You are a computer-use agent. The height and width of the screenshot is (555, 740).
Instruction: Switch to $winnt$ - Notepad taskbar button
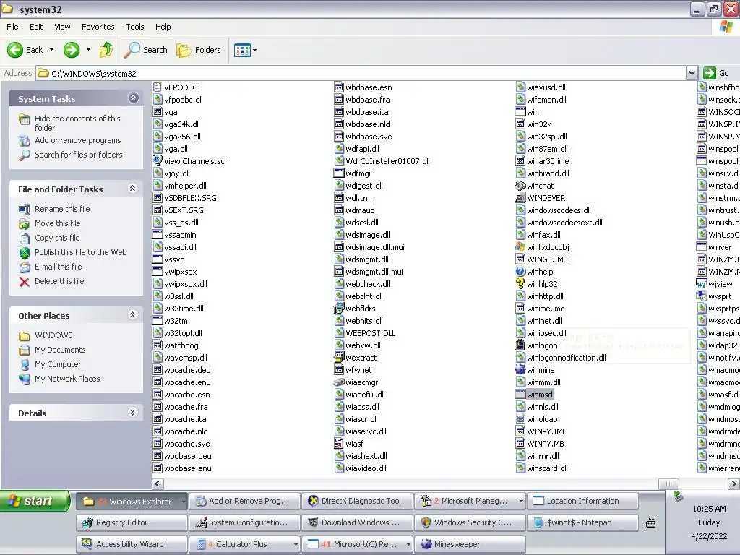[x=583, y=522]
